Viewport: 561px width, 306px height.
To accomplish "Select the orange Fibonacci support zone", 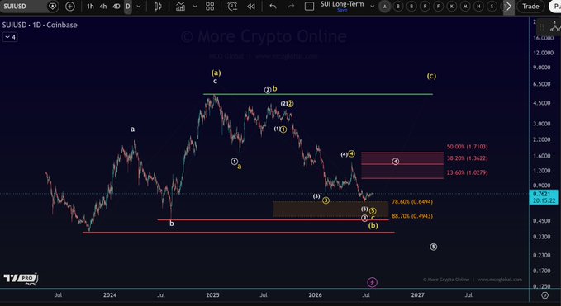I will [330, 209].
